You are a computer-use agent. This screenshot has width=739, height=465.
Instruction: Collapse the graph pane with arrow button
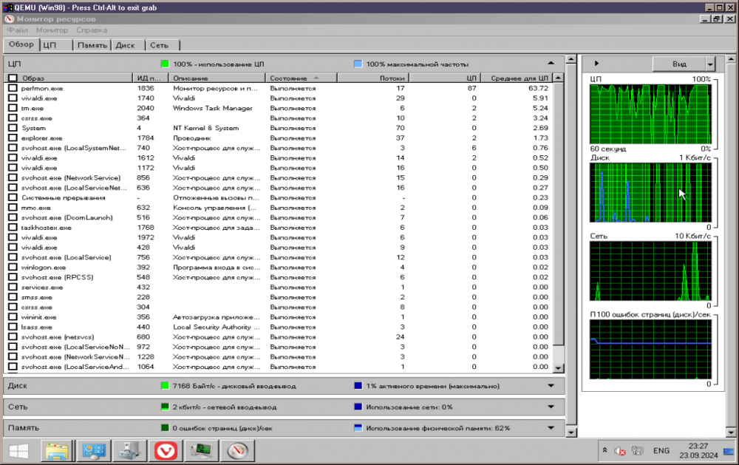(596, 64)
